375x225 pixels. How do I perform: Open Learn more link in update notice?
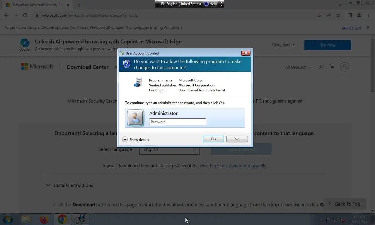click(x=351, y=27)
